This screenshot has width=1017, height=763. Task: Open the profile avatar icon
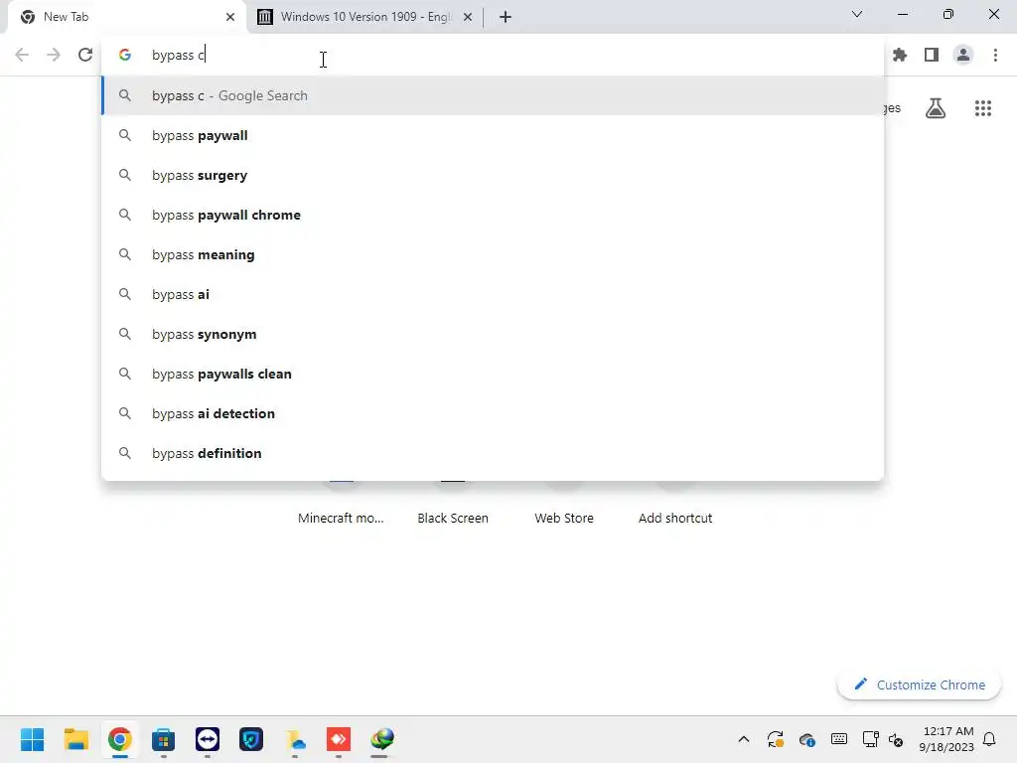963,55
